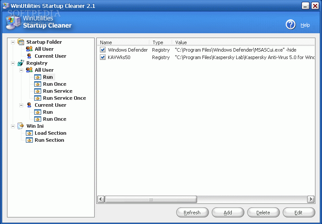Select All User label under Startup Folder
Viewport: 322px width, 224px height.
click(x=44, y=49)
